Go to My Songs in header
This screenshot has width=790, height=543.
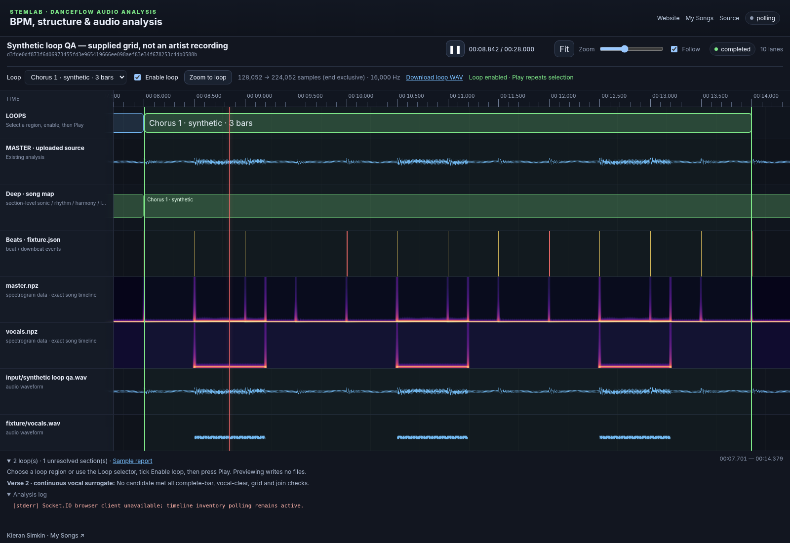(699, 18)
